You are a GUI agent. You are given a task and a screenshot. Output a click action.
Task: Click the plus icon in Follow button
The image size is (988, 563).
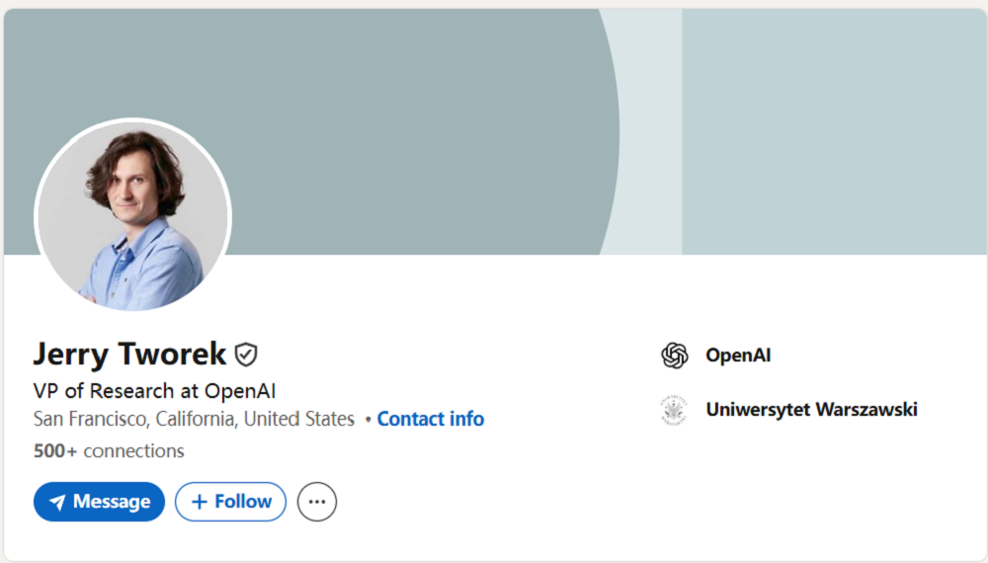(x=200, y=502)
